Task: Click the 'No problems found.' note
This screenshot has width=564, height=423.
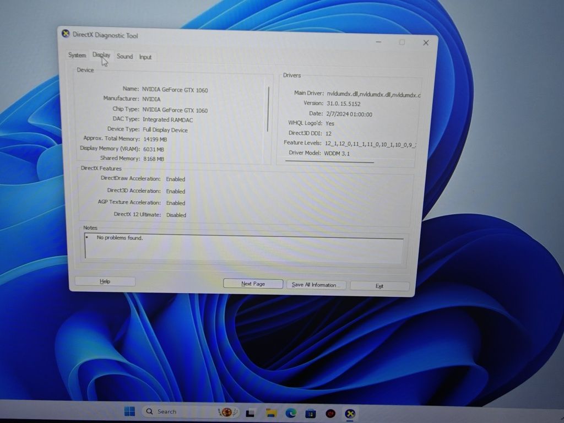Action: (x=120, y=238)
